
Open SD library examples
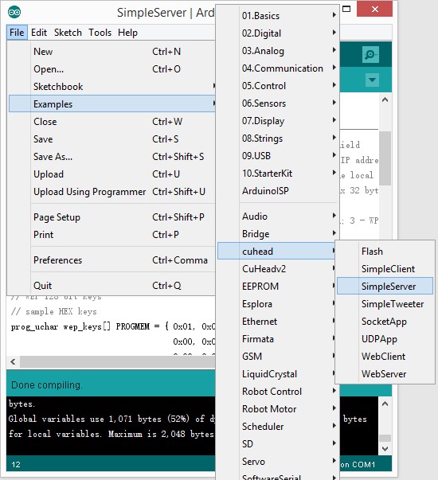point(277,444)
